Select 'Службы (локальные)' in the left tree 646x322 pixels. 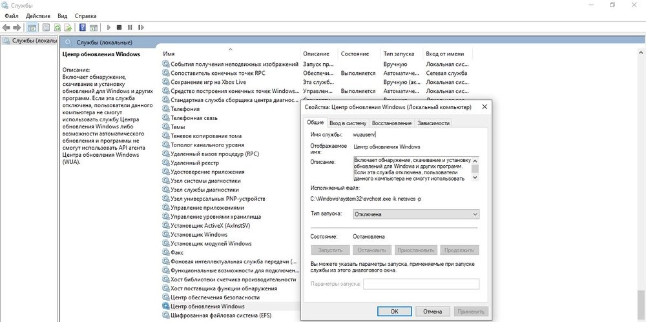(29, 41)
